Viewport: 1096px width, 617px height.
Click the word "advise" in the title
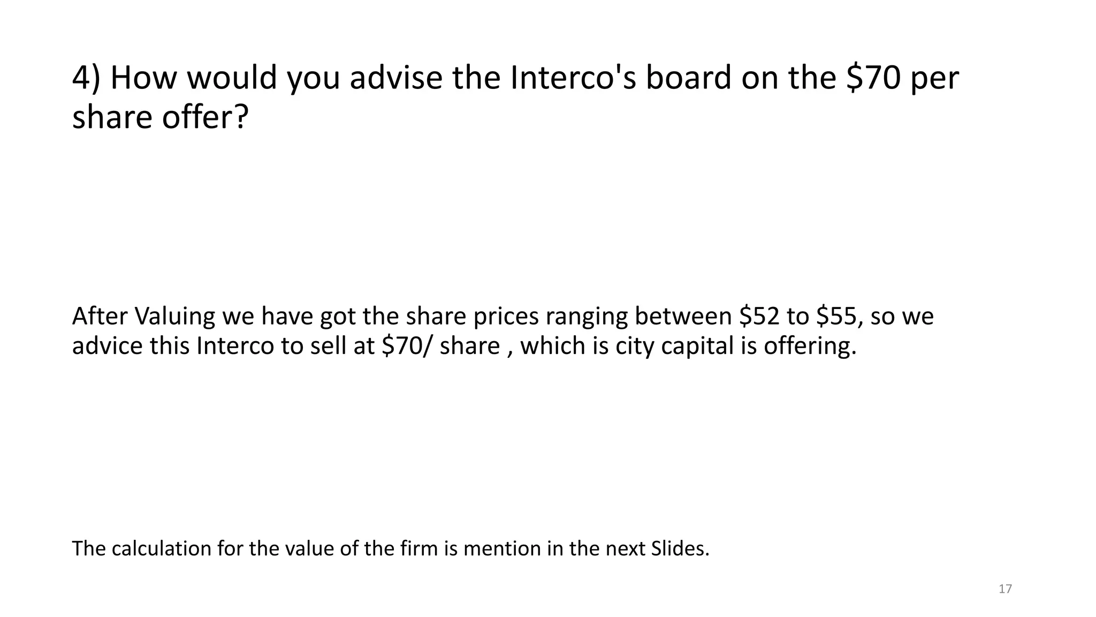396,78
